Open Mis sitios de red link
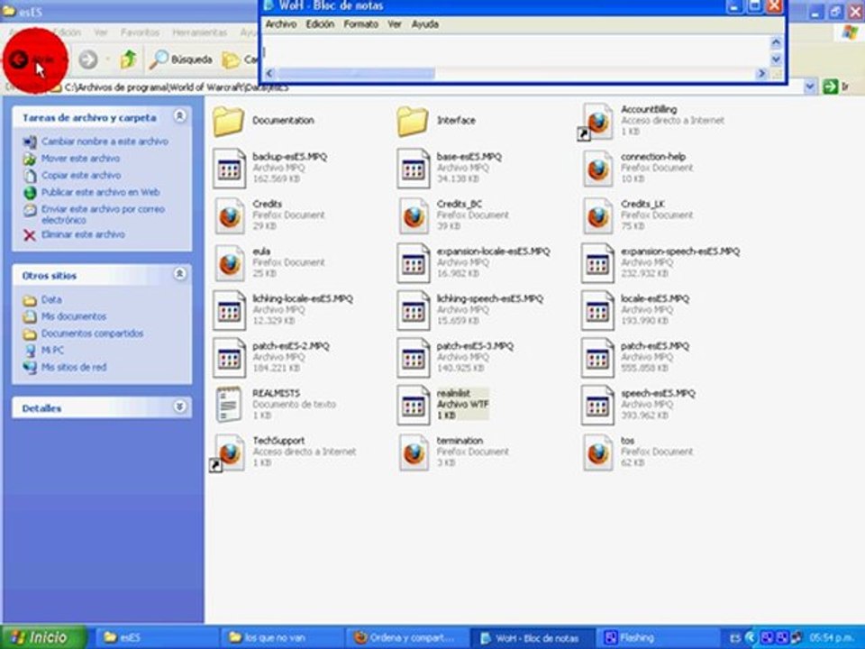The image size is (865, 649). (74, 367)
